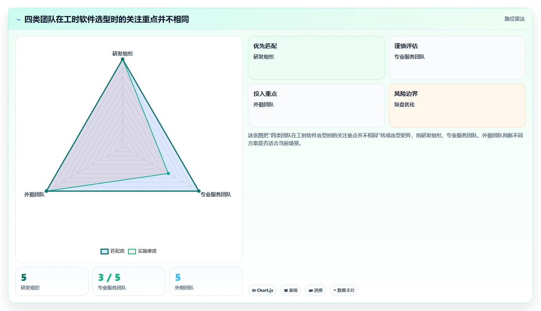Click the 复盘优化 text in 风险边界 card
The image size is (541, 311).
point(404,104)
